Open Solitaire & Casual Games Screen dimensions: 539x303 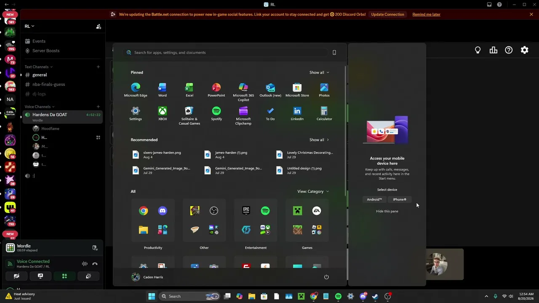pyautogui.click(x=189, y=116)
